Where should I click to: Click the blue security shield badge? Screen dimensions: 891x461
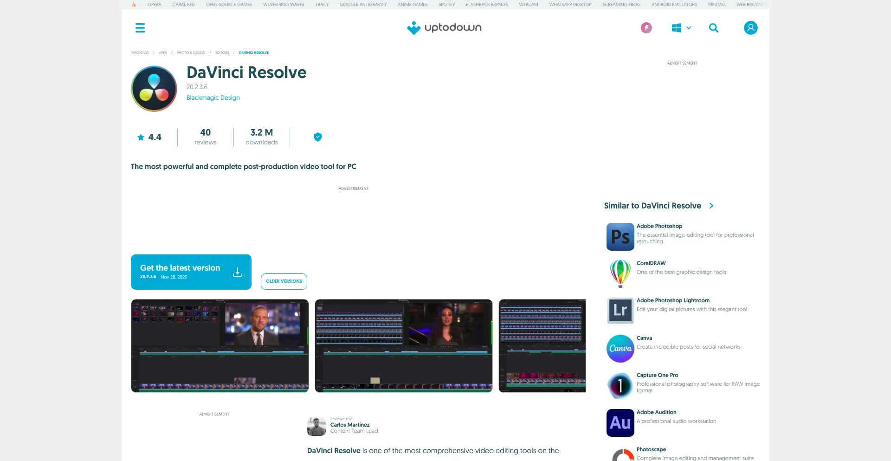point(318,137)
